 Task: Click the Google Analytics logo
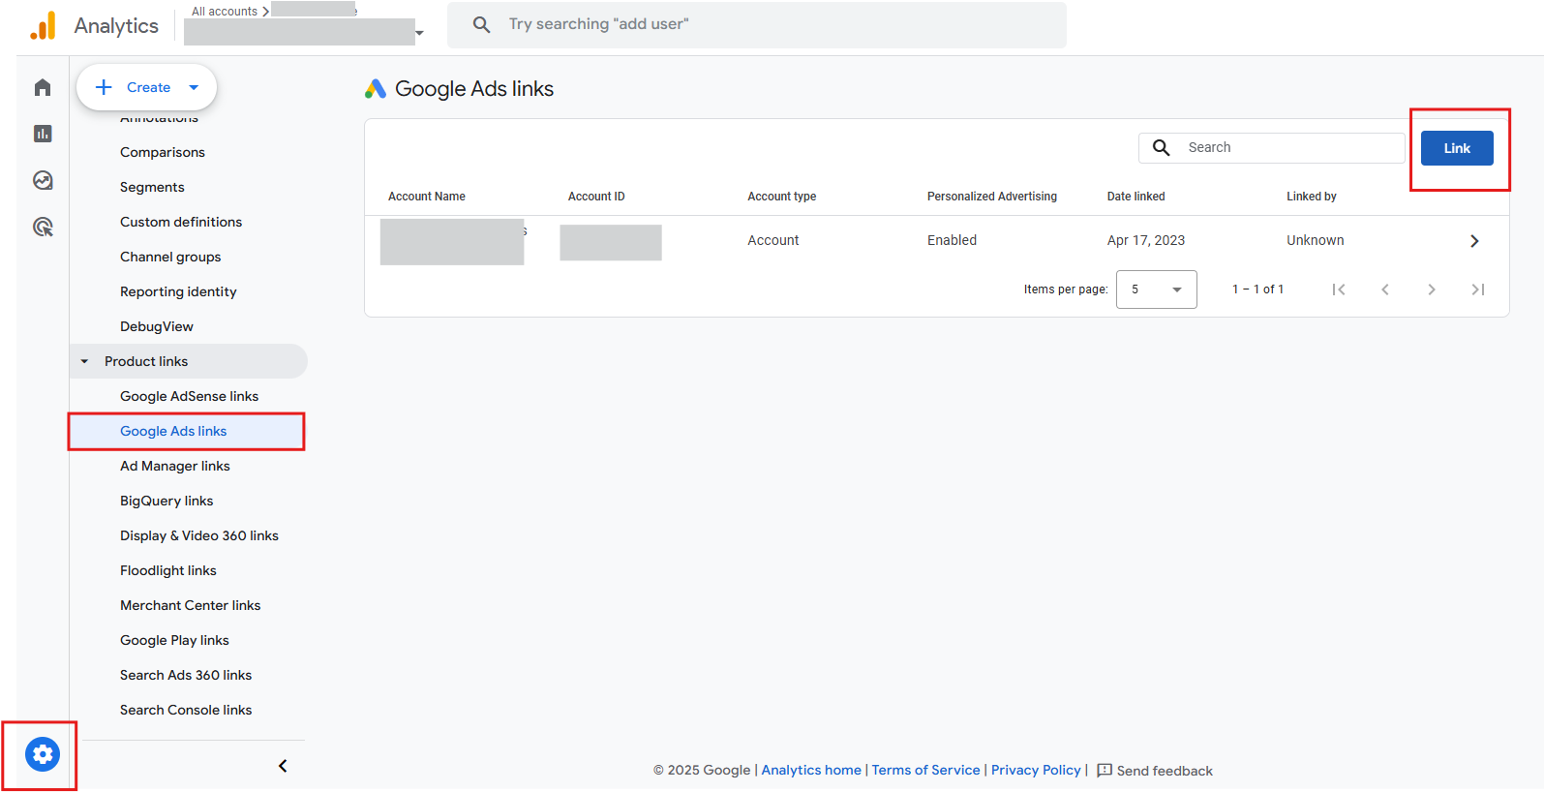click(44, 26)
